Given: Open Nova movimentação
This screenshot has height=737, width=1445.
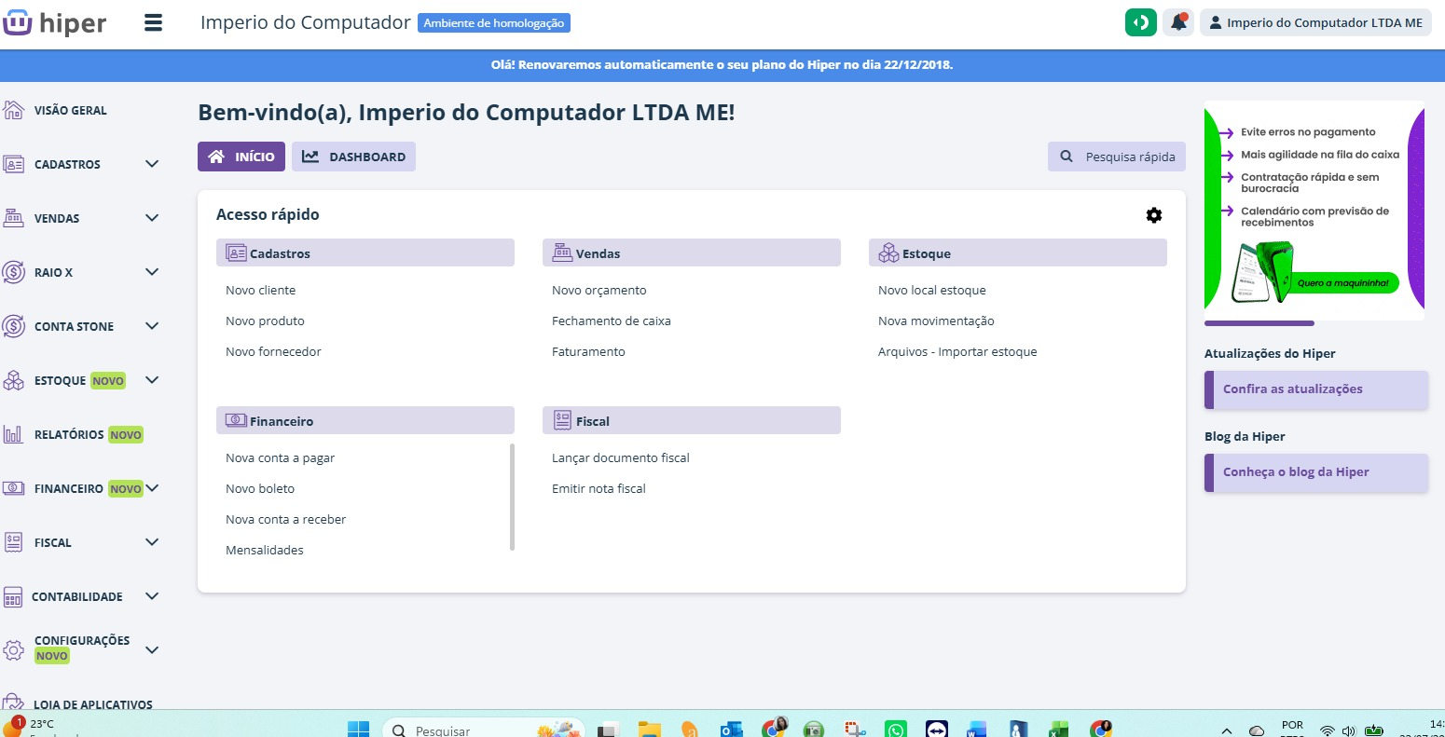Looking at the screenshot, I should [936, 321].
